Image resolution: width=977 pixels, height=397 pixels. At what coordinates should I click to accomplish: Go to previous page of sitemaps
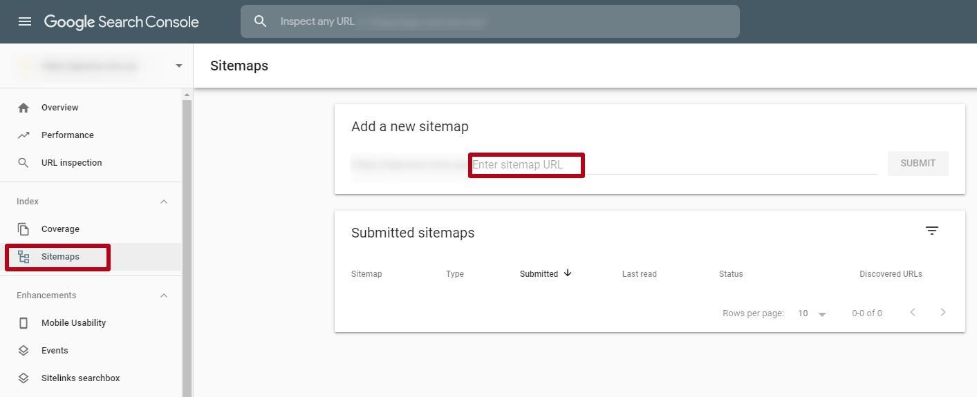(x=913, y=313)
